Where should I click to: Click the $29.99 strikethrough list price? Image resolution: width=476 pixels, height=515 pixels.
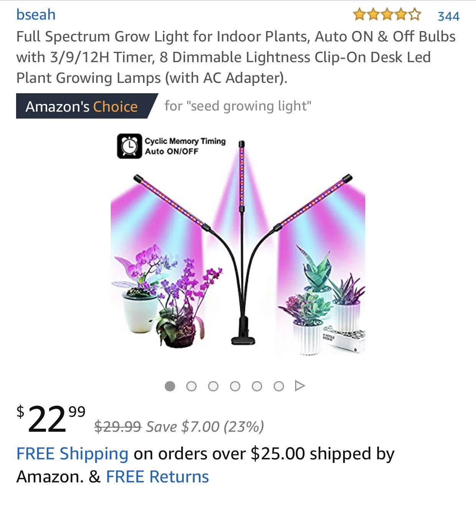(118, 426)
